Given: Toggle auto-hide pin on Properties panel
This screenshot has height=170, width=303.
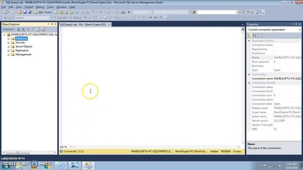Looking at the screenshot, I should [296, 24].
